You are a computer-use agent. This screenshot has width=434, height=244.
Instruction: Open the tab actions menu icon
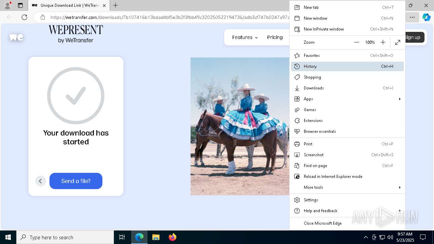point(20,5)
